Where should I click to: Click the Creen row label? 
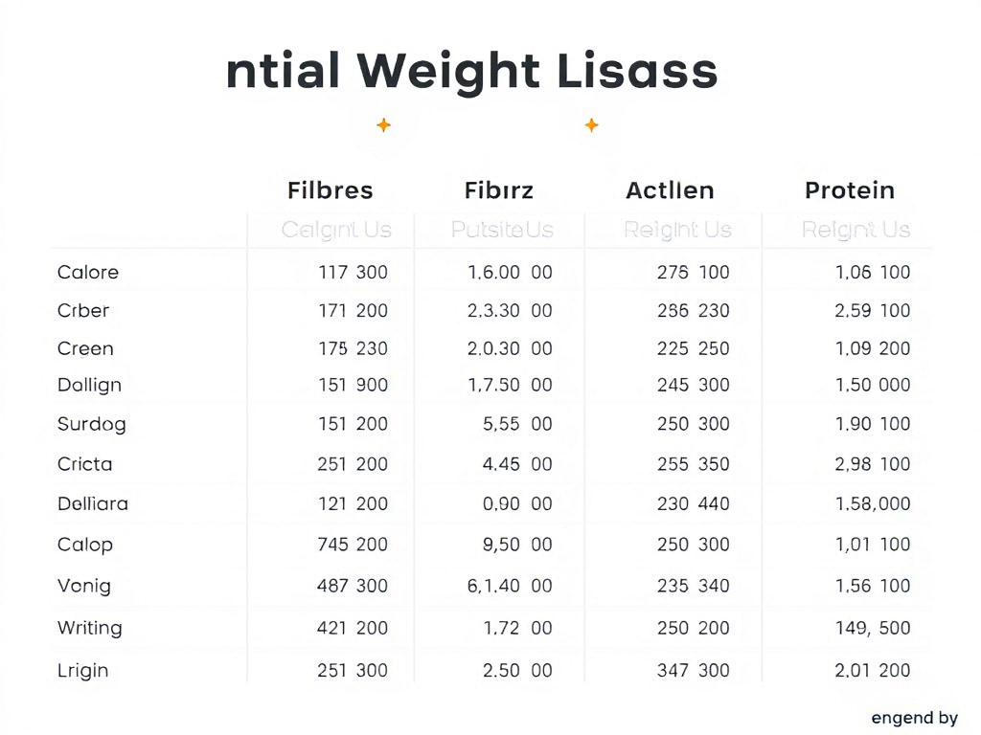(85, 348)
